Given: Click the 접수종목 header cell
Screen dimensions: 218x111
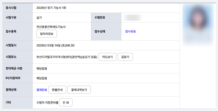Looking at the screenshot, I should (x=17, y=32).
